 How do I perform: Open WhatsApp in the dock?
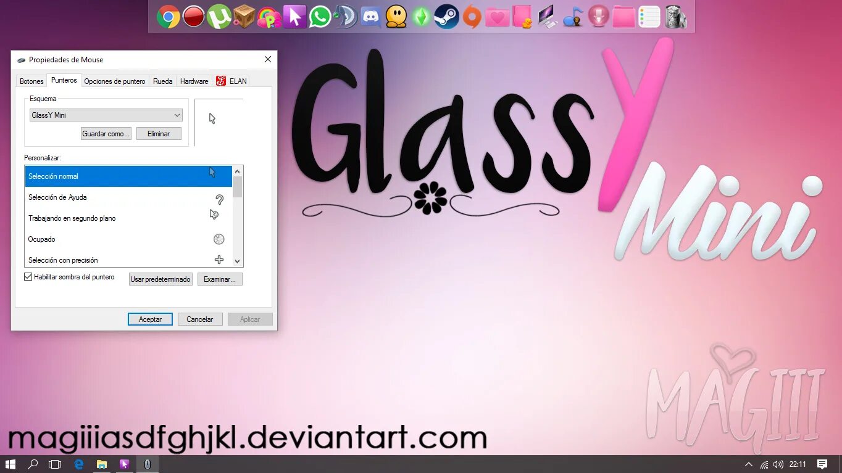[x=320, y=17]
